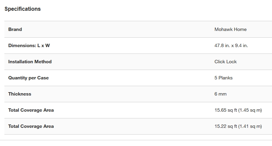Click the L x W label text
272x146 pixels.
(x=43, y=45)
